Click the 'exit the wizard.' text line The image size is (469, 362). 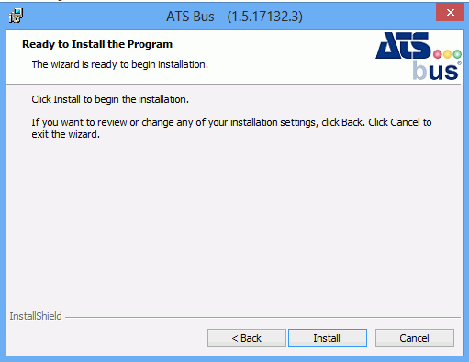pos(65,134)
